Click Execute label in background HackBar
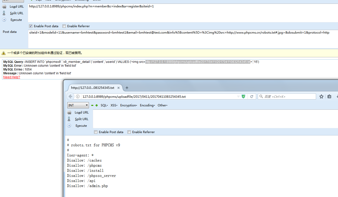Image resolution: width=338 pixels, height=197 pixels. point(16,20)
